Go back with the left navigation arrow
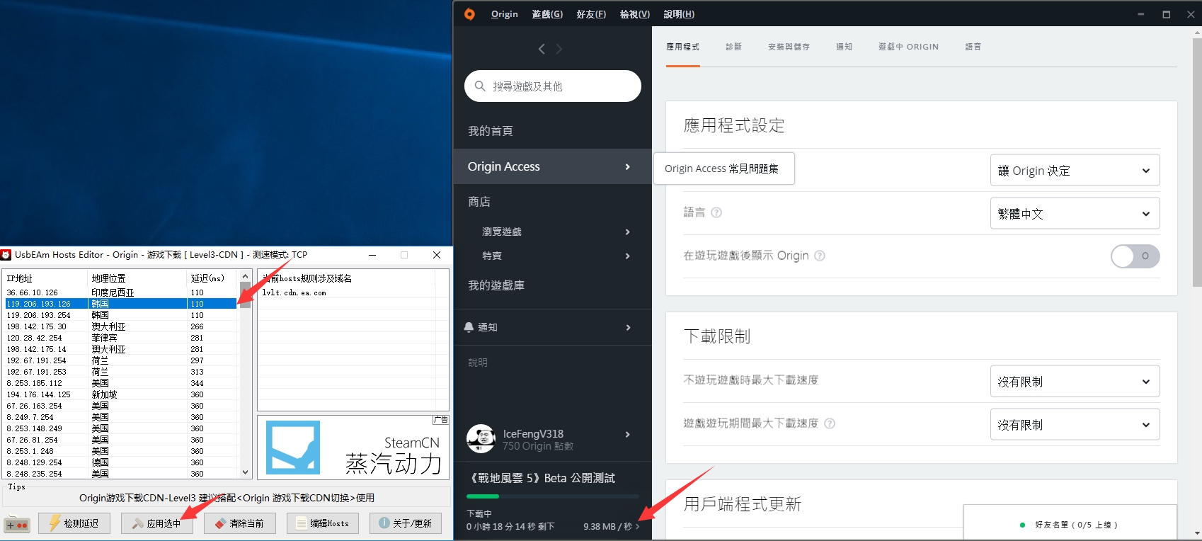 point(542,49)
